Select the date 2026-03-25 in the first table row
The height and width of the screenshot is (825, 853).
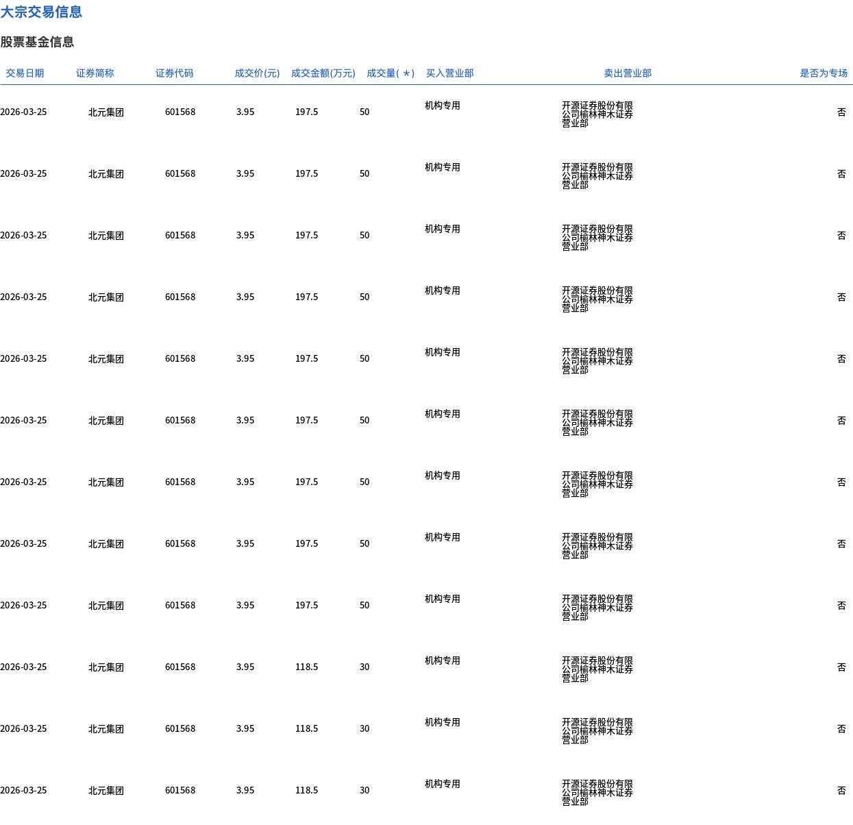coord(23,112)
